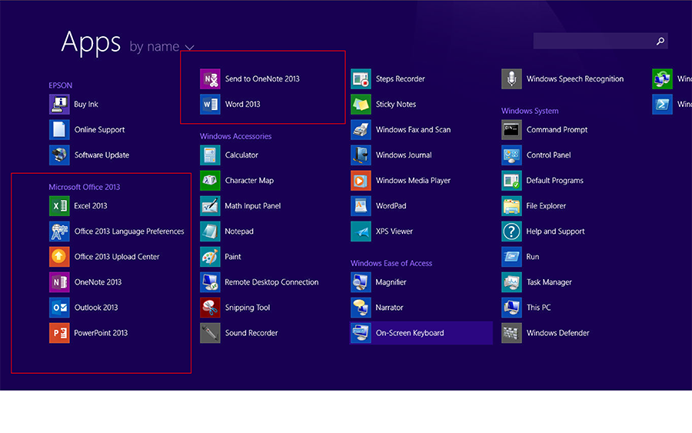Launch the Magnifier icon

(x=361, y=282)
